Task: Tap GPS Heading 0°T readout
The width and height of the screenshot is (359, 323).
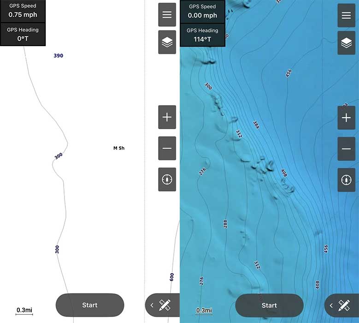Action: pos(23,34)
